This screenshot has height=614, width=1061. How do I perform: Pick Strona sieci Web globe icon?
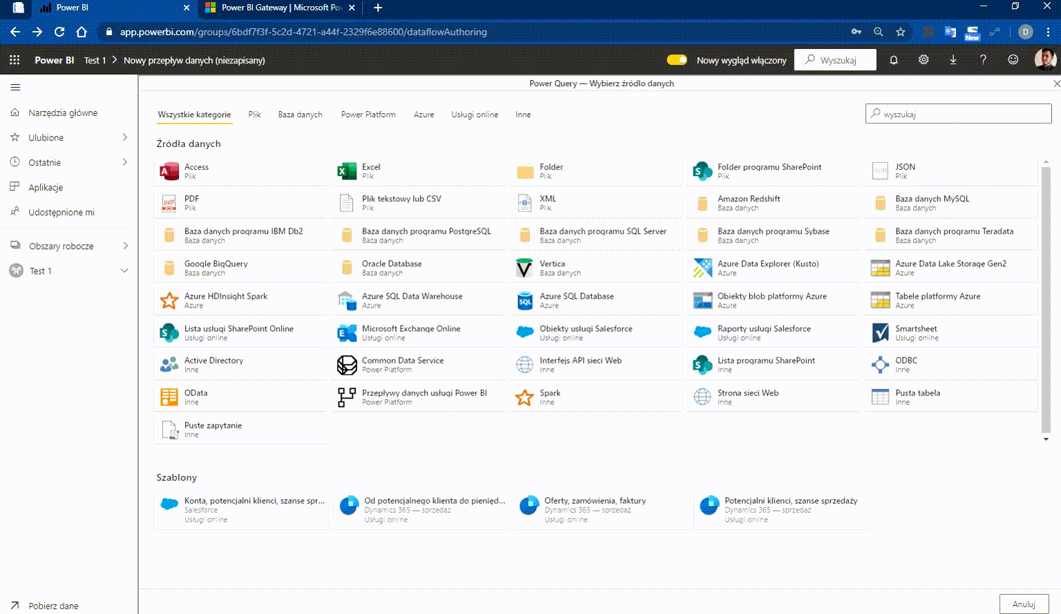[x=702, y=397]
